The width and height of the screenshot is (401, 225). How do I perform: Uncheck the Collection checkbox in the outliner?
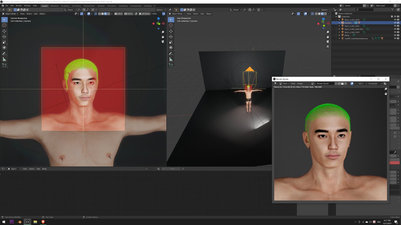point(392,16)
